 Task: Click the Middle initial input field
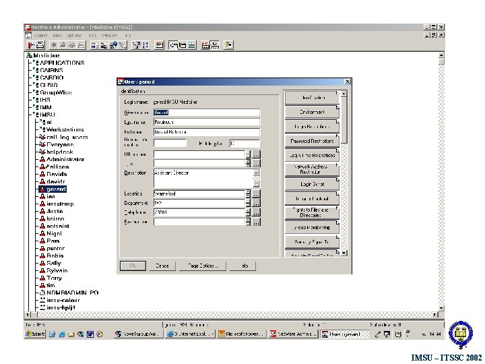(x=245, y=144)
